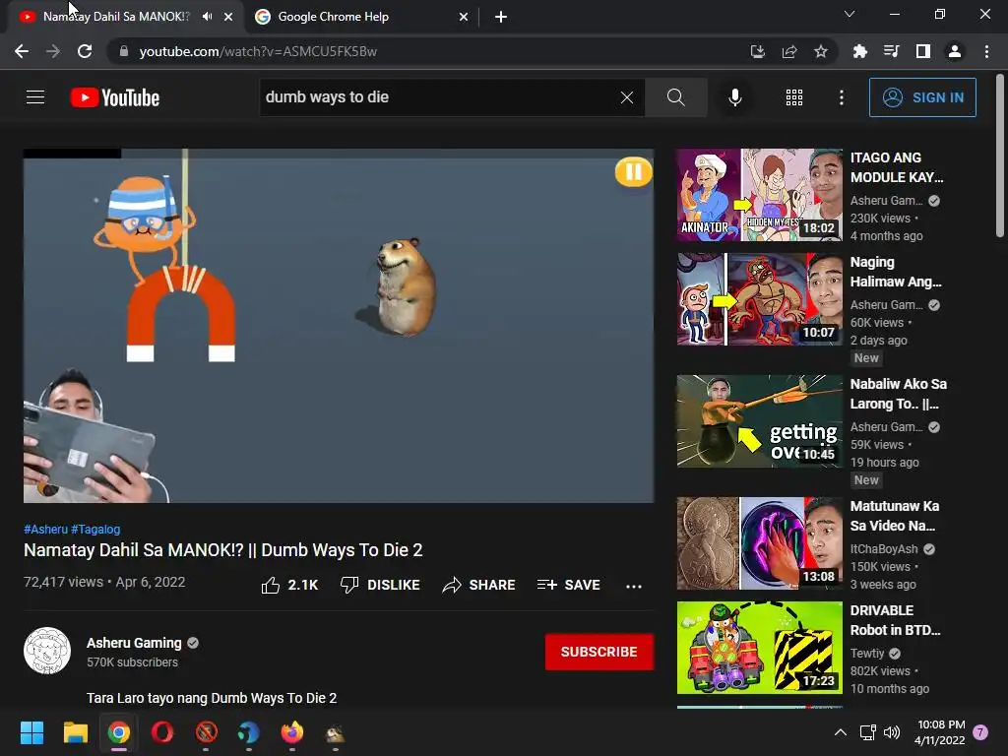This screenshot has width=1008, height=756.
Task: Toggle Chrome side panel
Action: point(923,51)
